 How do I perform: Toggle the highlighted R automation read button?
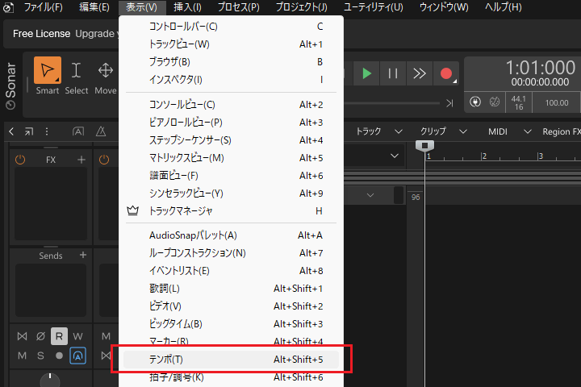(59, 335)
